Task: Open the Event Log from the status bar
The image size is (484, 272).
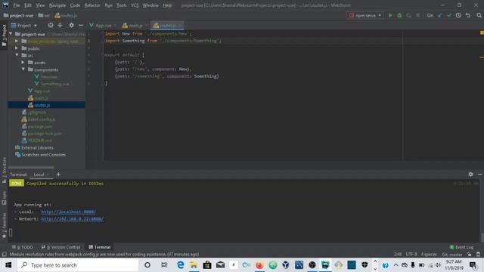Action: (x=461, y=247)
